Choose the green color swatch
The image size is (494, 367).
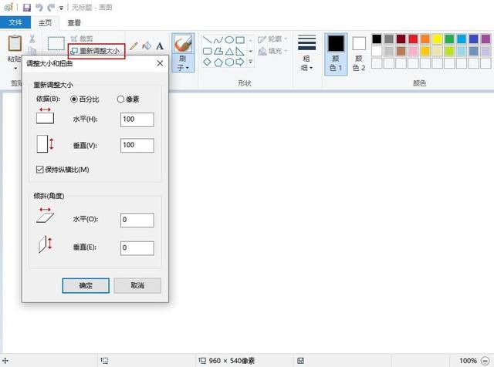(449, 39)
